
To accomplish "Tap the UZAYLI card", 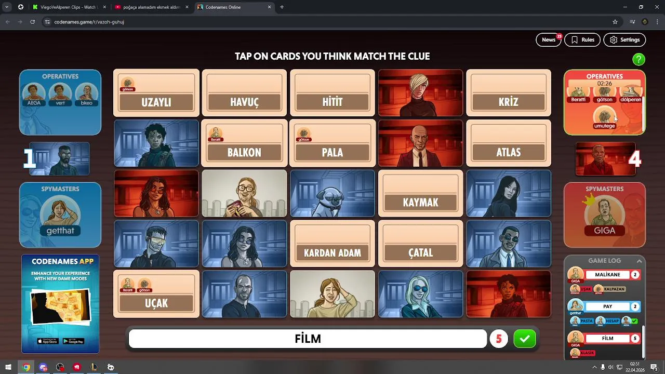I will (x=156, y=92).
